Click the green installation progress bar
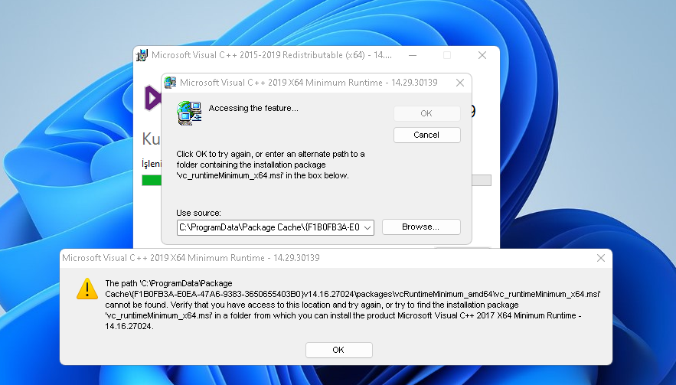The width and height of the screenshot is (676, 385). point(152,180)
